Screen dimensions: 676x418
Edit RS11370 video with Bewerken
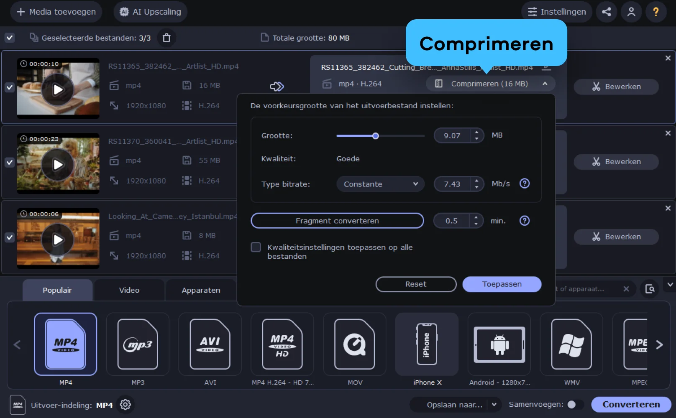click(x=616, y=161)
